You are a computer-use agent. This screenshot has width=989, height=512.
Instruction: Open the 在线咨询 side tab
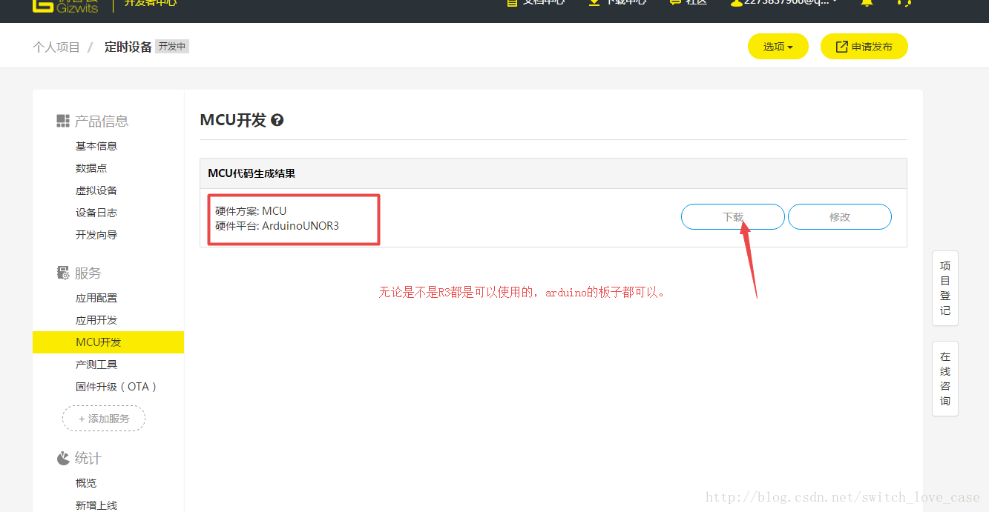pyautogui.click(x=945, y=379)
